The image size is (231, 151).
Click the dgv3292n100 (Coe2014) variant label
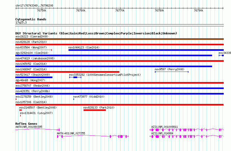32,53
